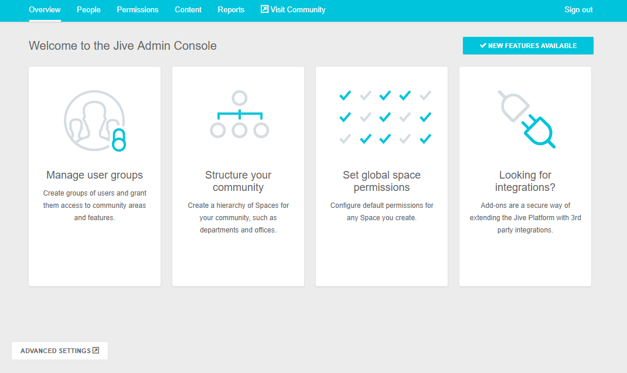Viewport: 627px width, 373px height.
Task: Click the plug integrations icon
Action: (526, 119)
